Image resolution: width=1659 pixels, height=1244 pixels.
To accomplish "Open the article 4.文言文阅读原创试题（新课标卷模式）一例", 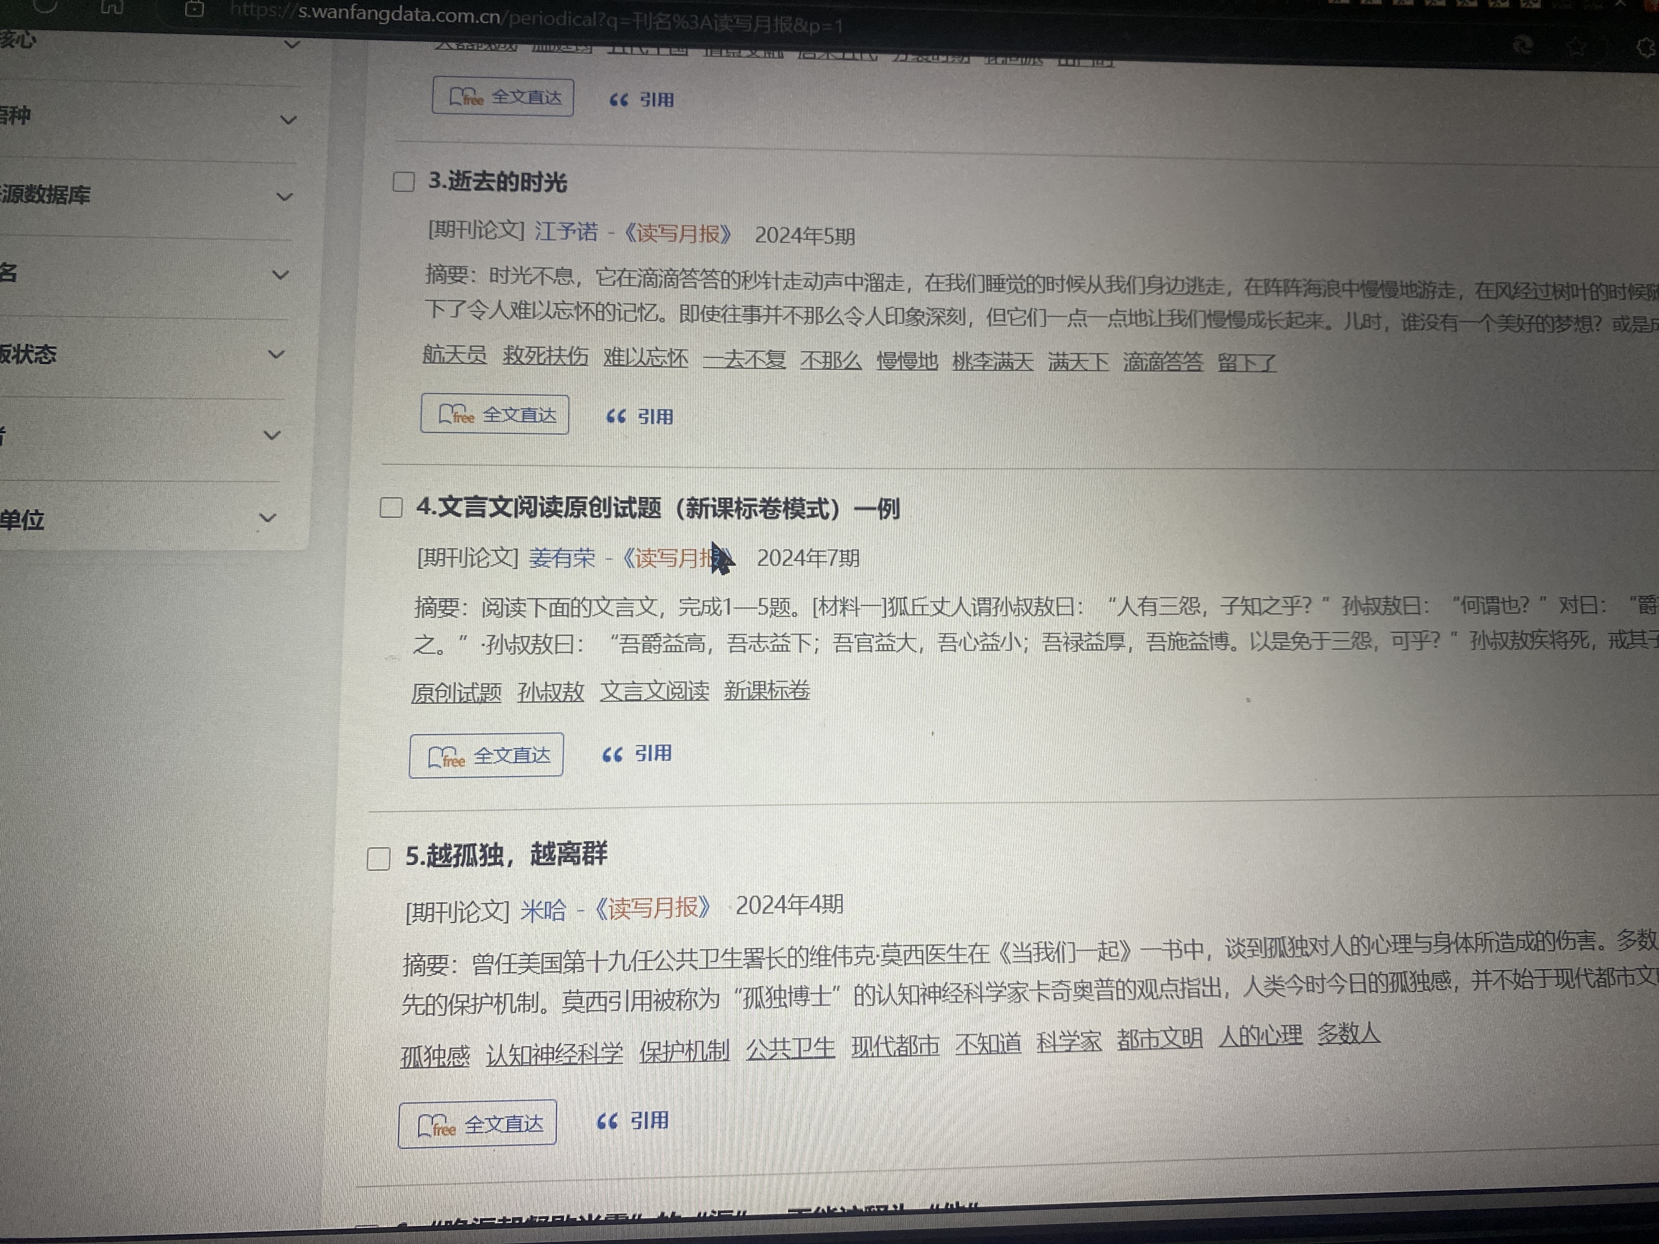I will 658,508.
